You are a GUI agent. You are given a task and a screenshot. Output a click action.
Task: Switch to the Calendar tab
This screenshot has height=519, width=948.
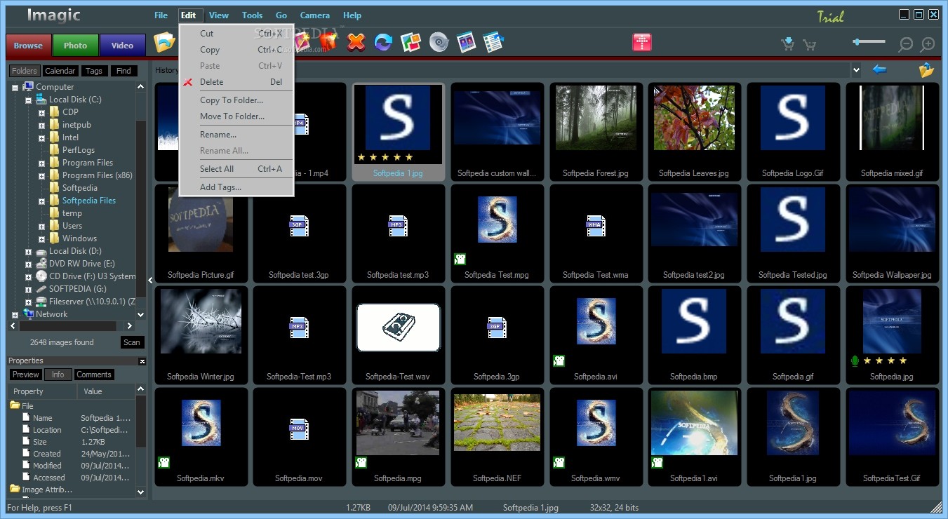tap(60, 71)
